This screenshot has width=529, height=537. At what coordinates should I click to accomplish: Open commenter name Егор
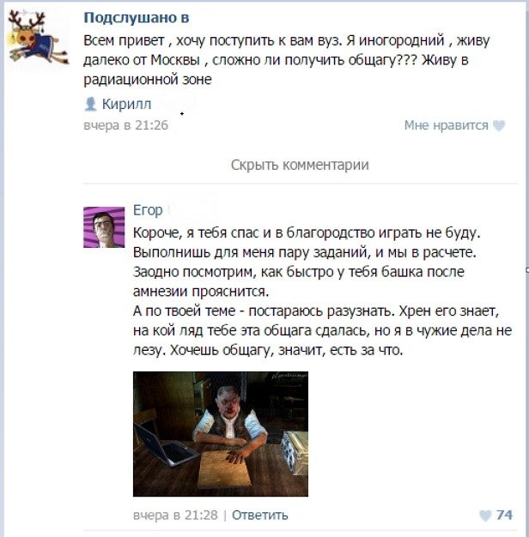[148, 210]
